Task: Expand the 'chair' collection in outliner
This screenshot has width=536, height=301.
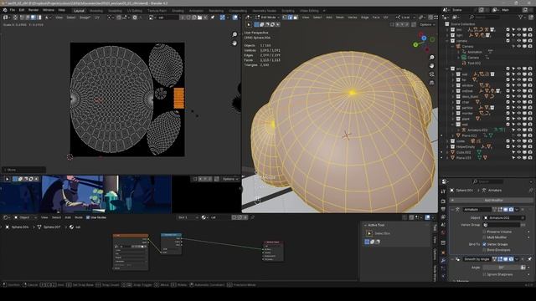Action: pos(452,102)
